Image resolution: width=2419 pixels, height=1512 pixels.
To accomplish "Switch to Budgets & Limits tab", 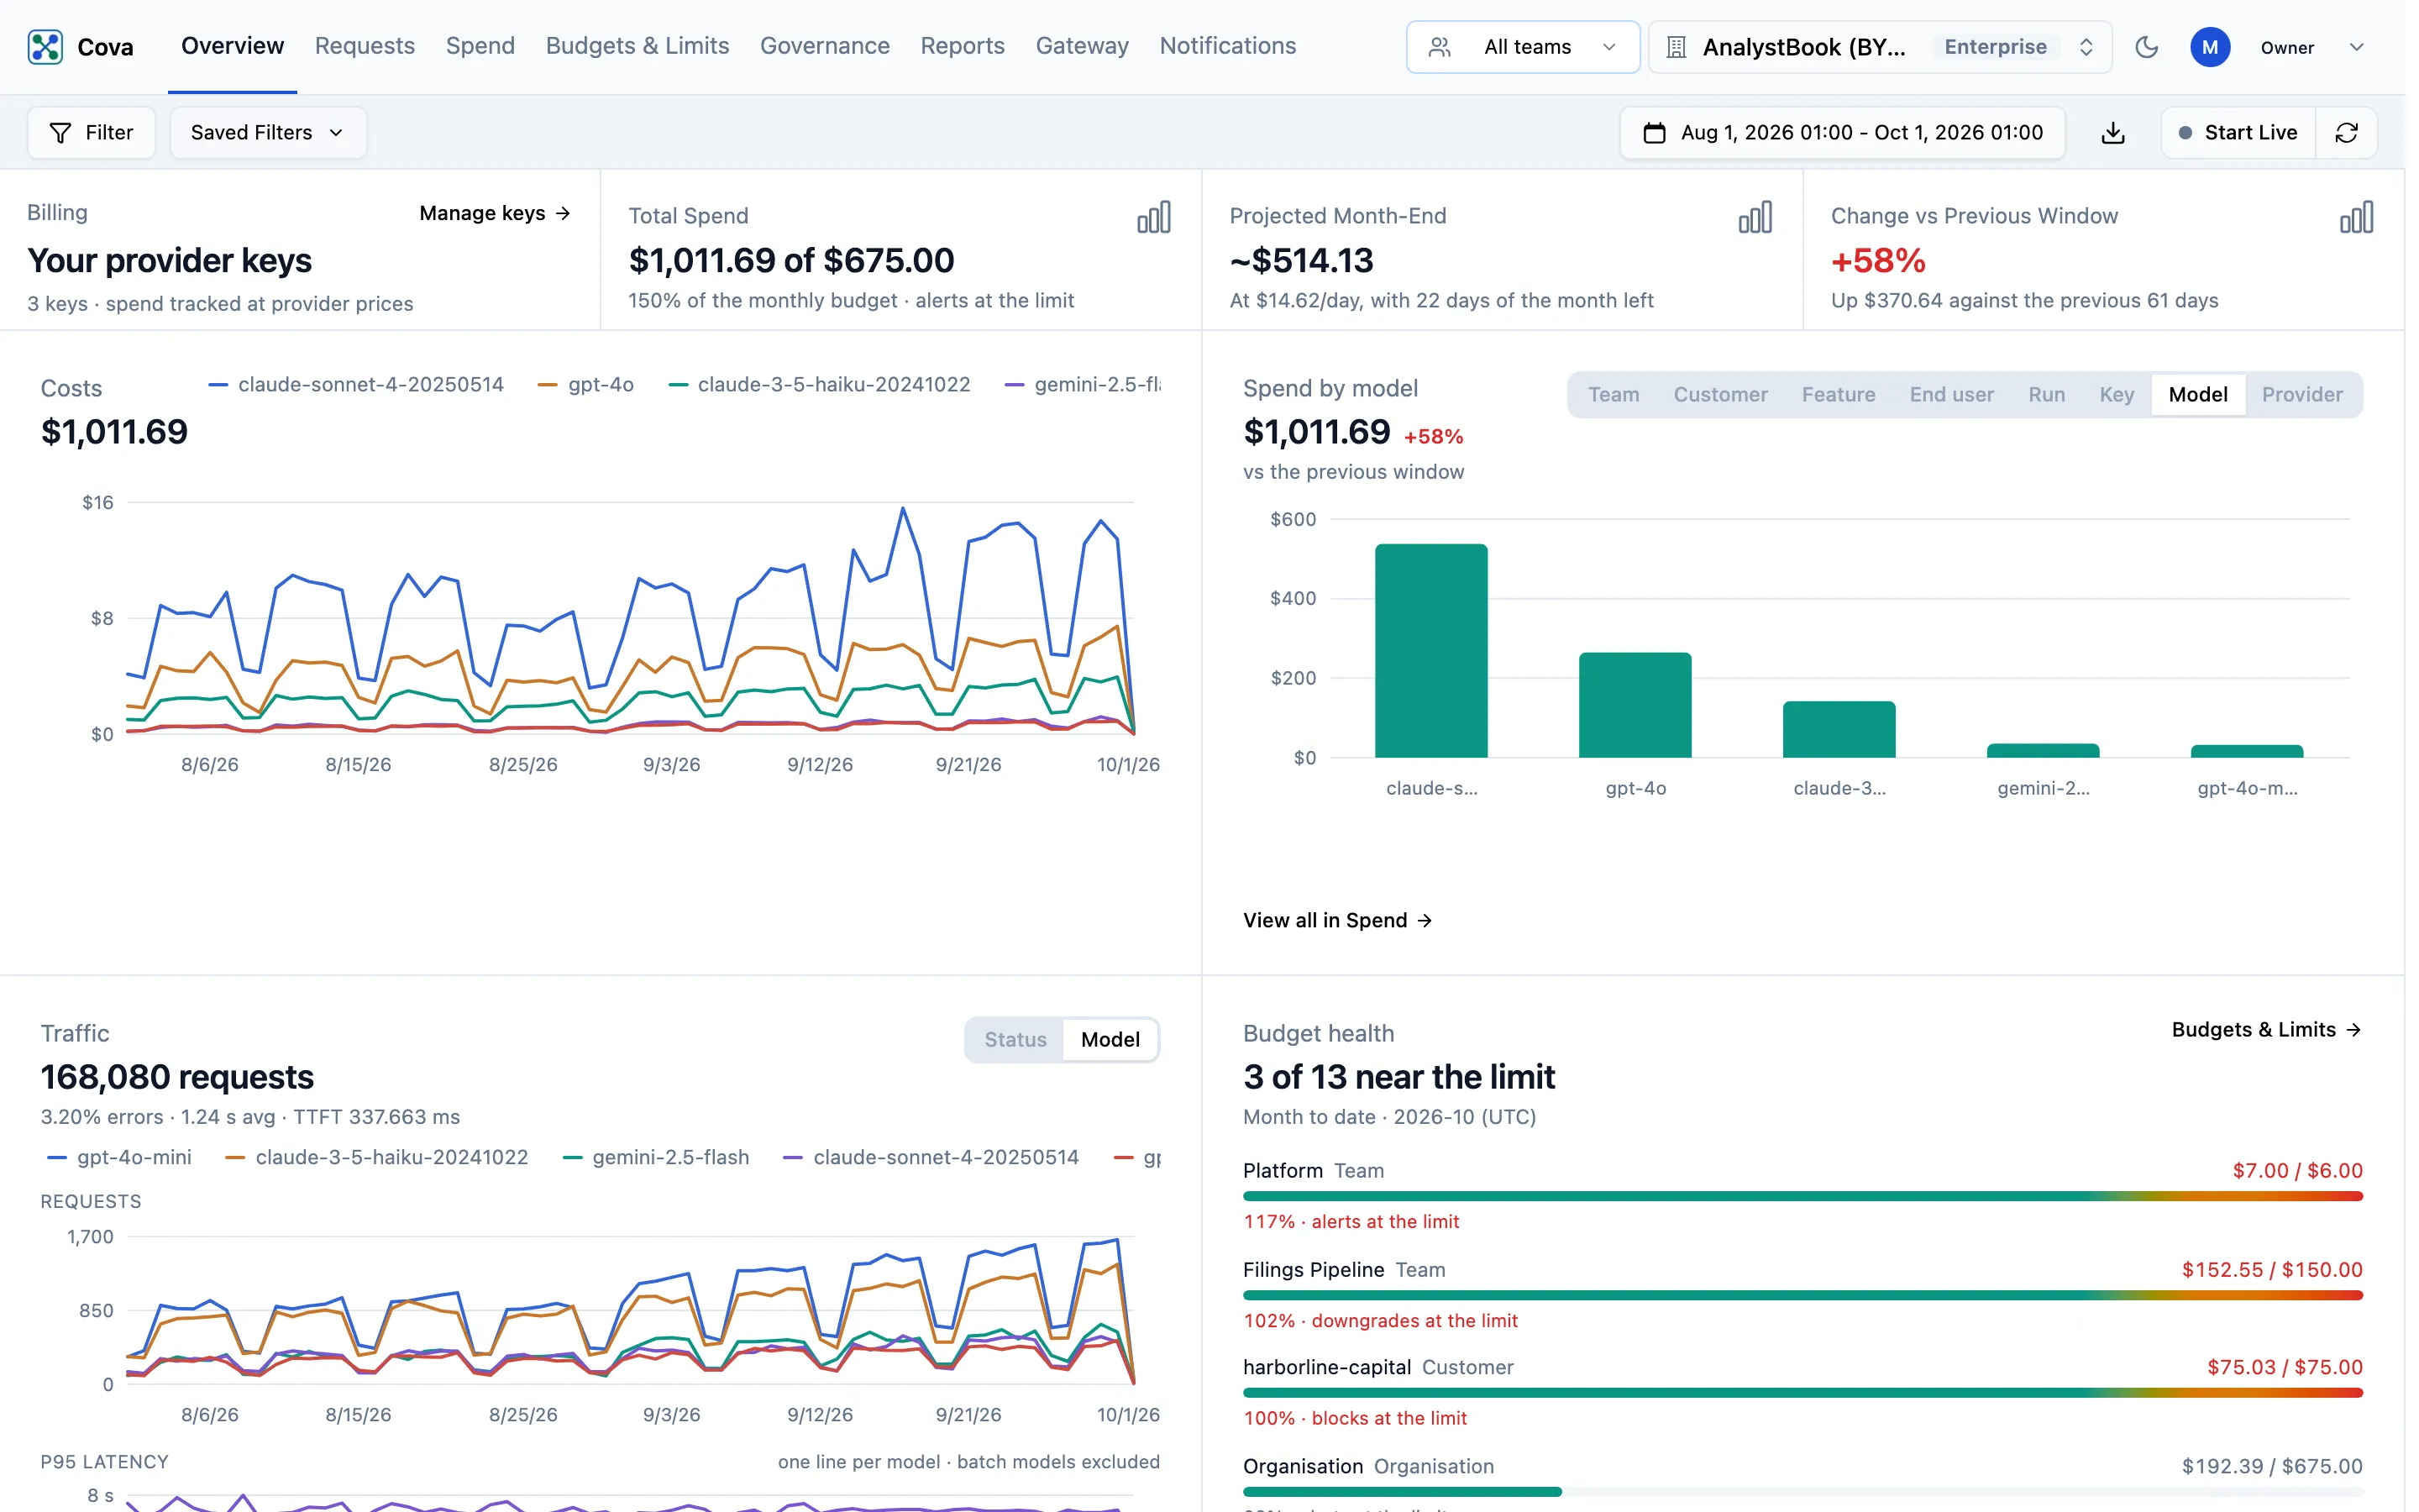I will point(638,46).
